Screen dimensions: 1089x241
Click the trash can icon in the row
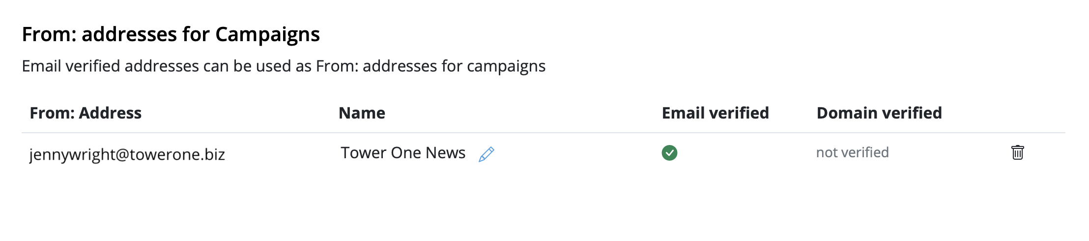tap(1017, 152)
